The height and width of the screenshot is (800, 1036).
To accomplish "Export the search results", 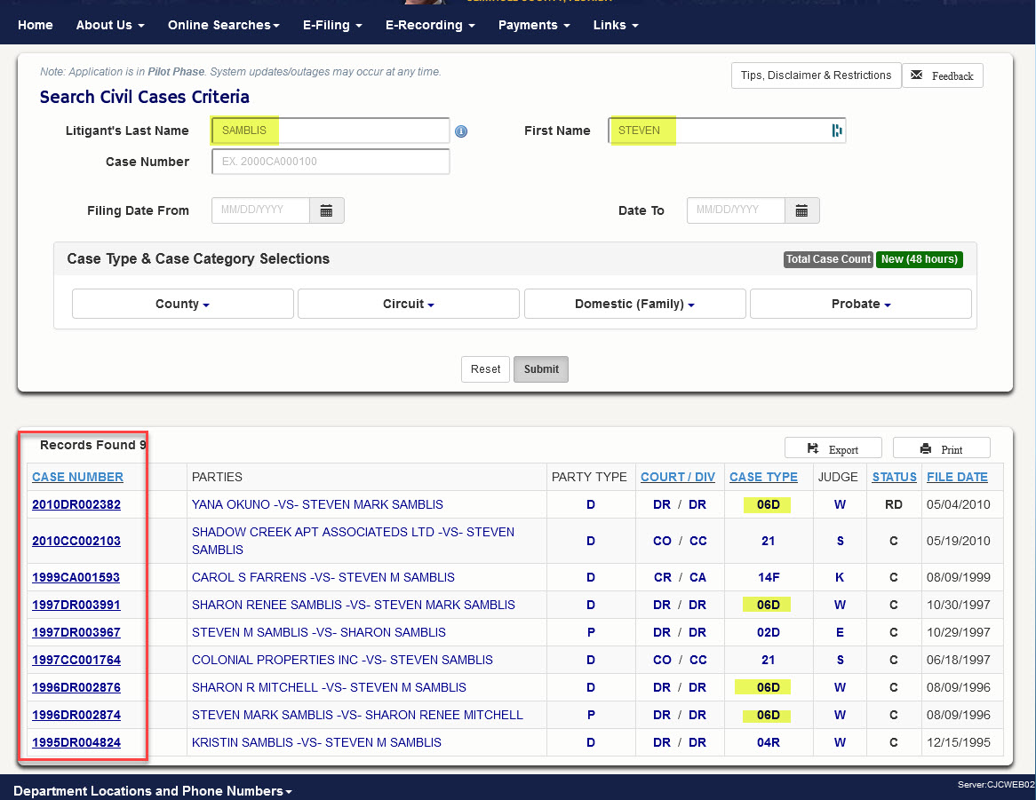I will coord(833,449).
